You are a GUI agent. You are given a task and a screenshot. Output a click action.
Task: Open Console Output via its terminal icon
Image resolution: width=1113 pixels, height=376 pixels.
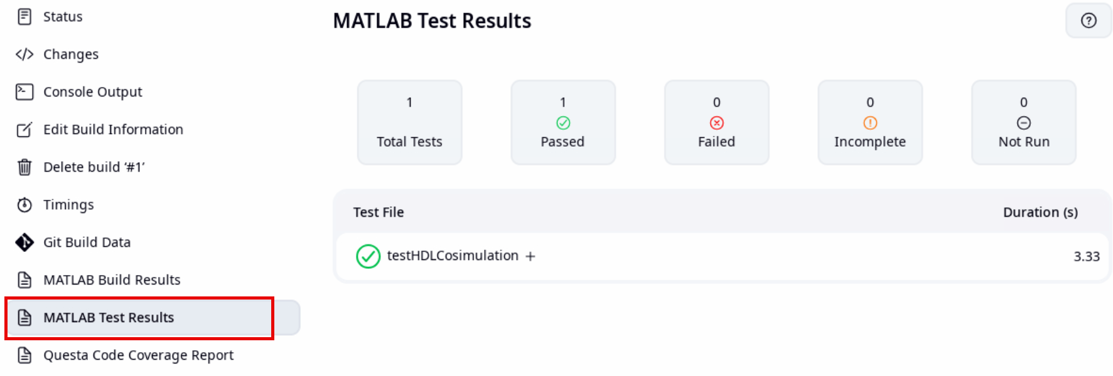point(24,91)
